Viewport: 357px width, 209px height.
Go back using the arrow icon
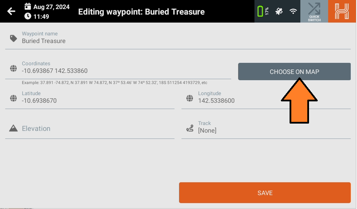[11, 11]
